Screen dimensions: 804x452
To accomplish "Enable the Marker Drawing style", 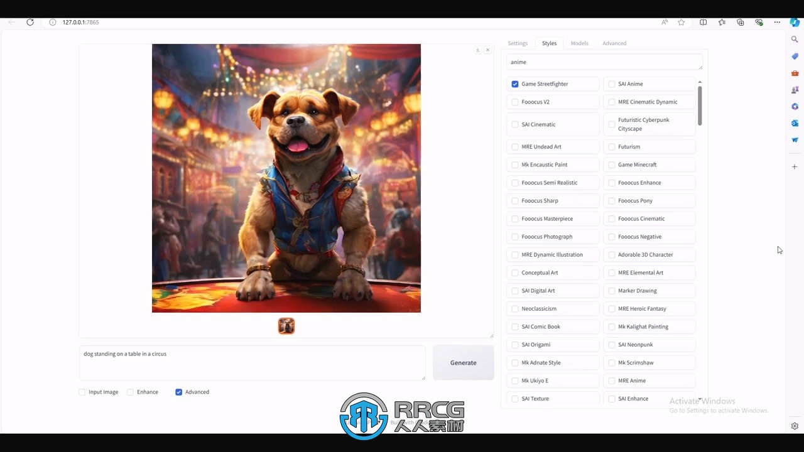I will tap(612, 291).
